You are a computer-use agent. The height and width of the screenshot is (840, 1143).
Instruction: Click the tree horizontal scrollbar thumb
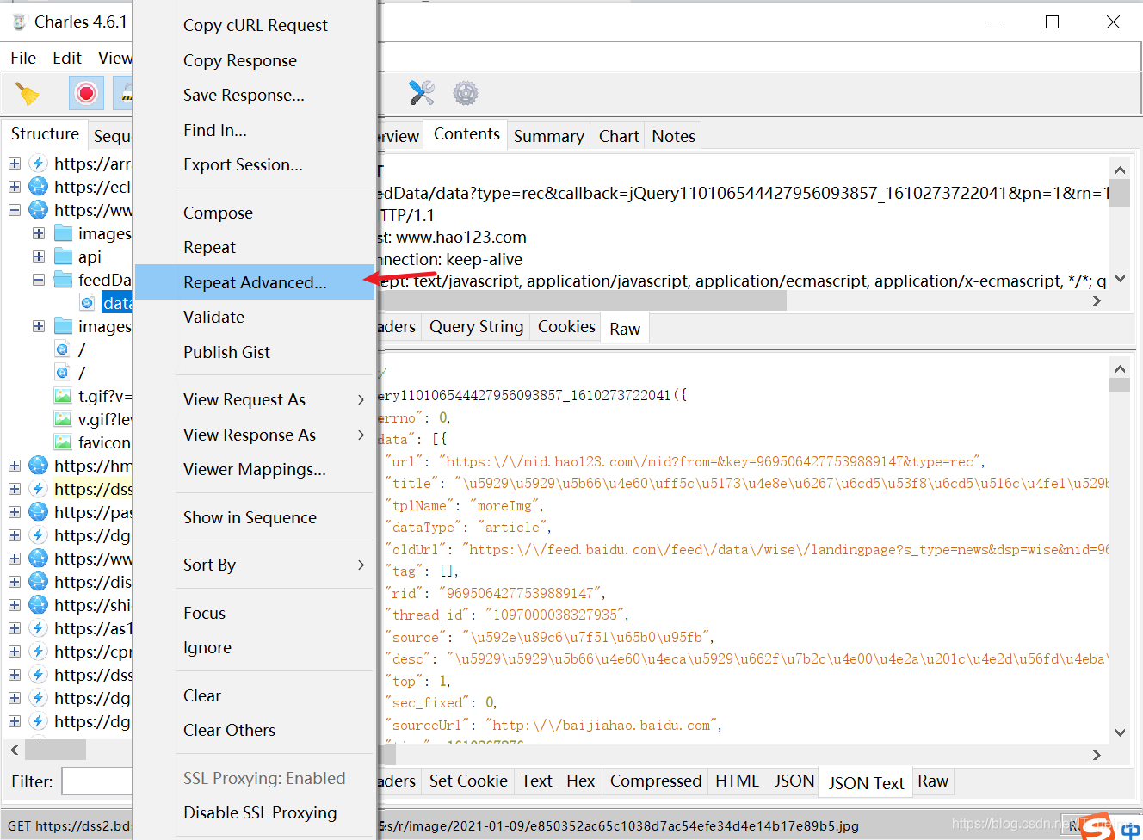coord(55,750)
